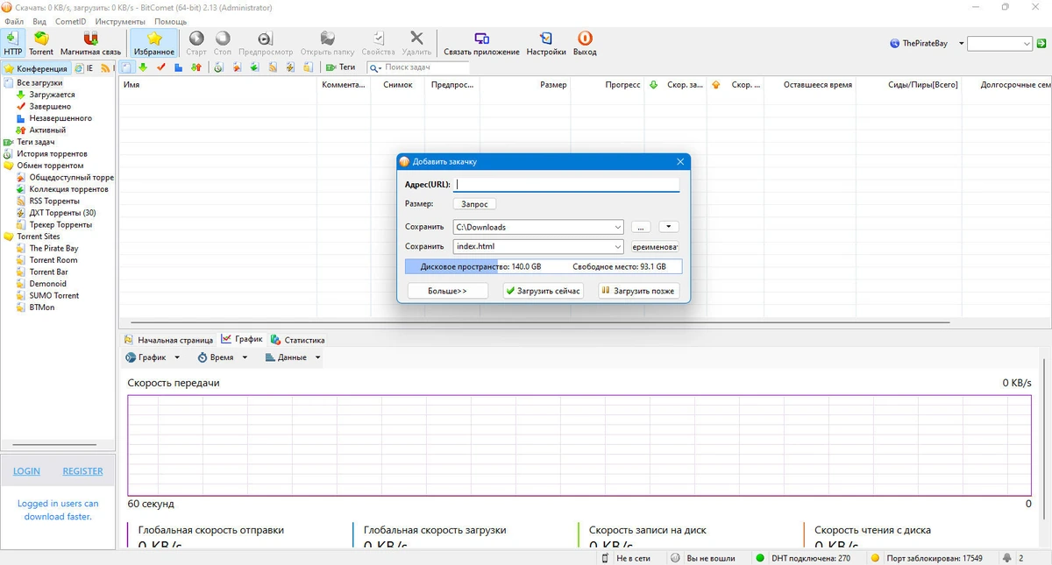Image resolution: width=1052 pixels, height=565 pixels.
Task: Click the clock filter icon
Action: 218,67
